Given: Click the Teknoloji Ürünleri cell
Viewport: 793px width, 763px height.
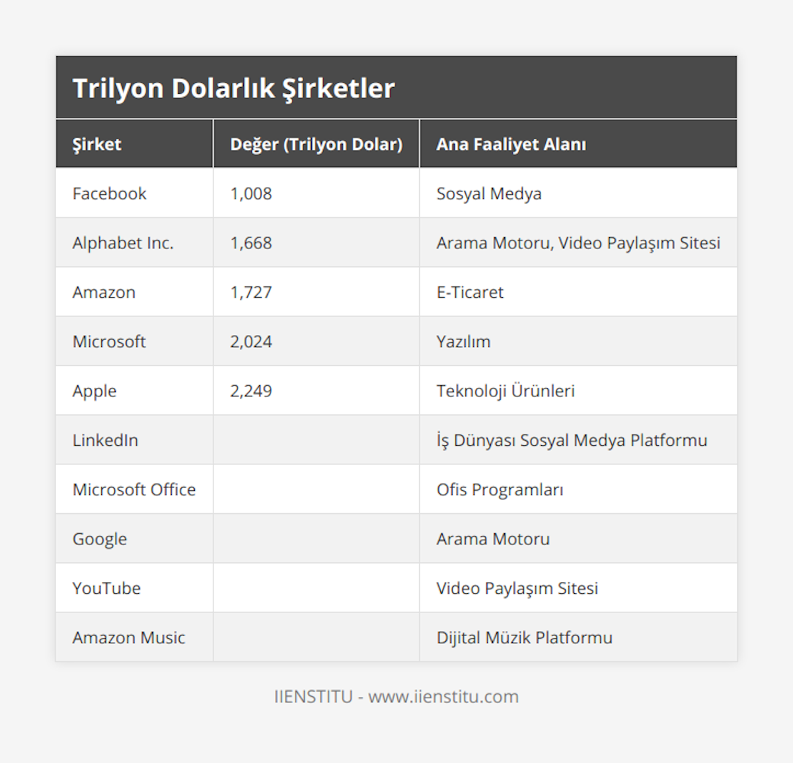Looking at the screenshot, I should point(506,391).
